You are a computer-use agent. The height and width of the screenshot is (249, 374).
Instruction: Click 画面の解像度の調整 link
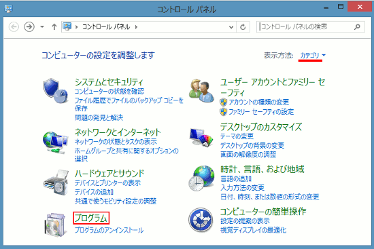(248, 155)
